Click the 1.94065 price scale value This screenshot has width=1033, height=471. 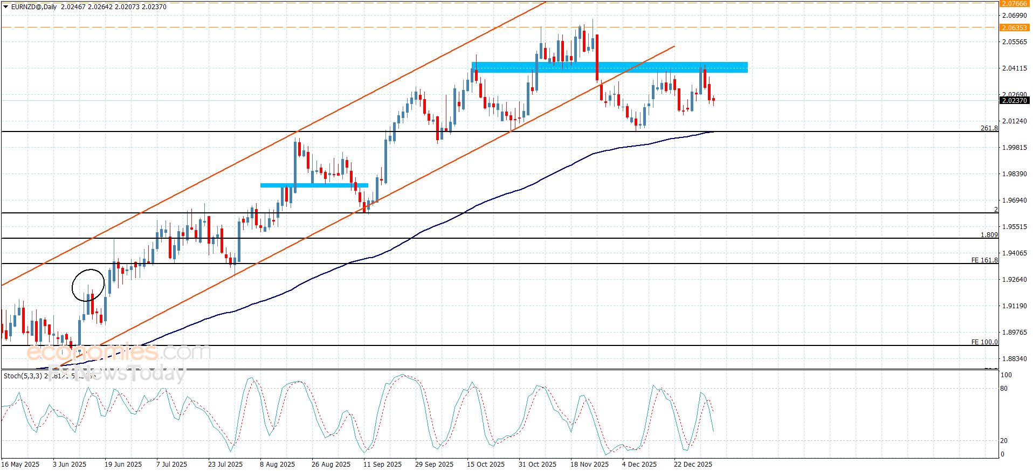[x=1014, y=253]
